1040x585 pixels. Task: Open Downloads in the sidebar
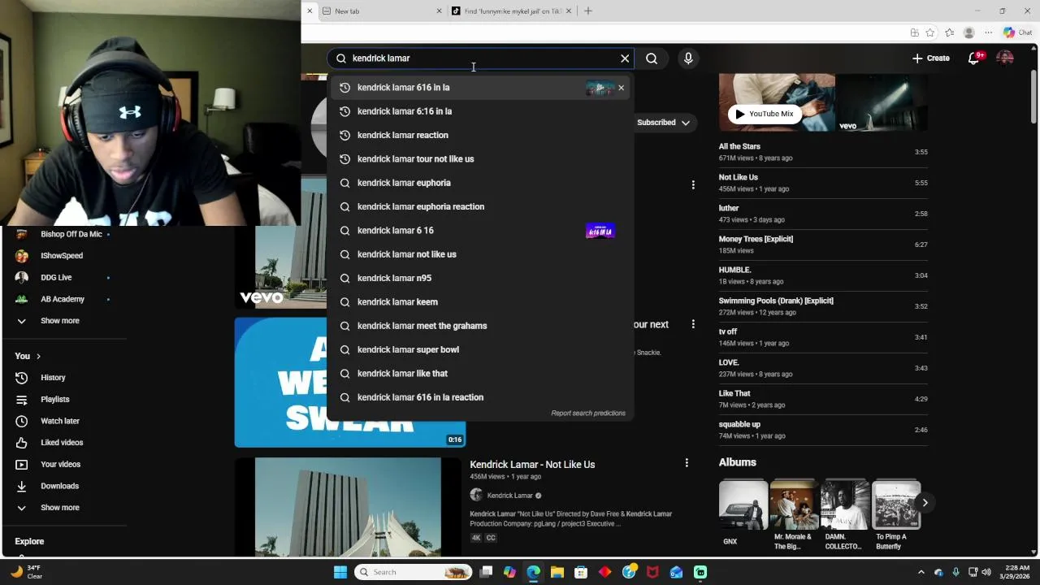(x=59, y=486)
